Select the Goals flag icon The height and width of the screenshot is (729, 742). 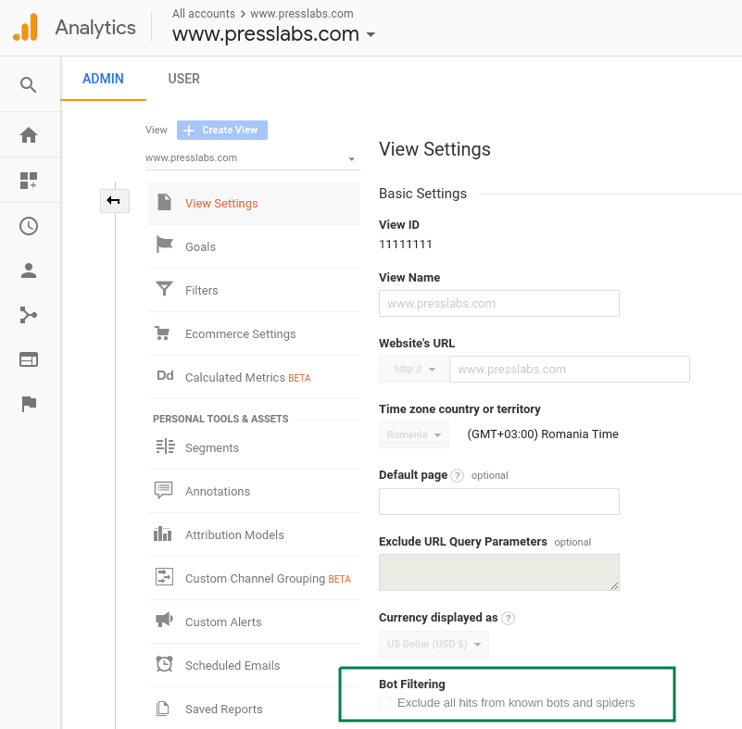165,246
